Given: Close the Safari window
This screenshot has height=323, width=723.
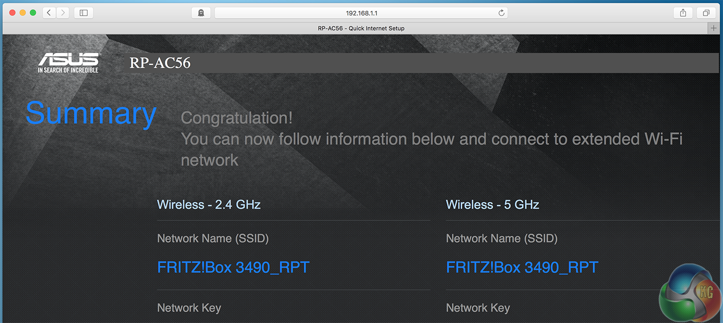Looking at the screenshot, I should click(12, 13).
